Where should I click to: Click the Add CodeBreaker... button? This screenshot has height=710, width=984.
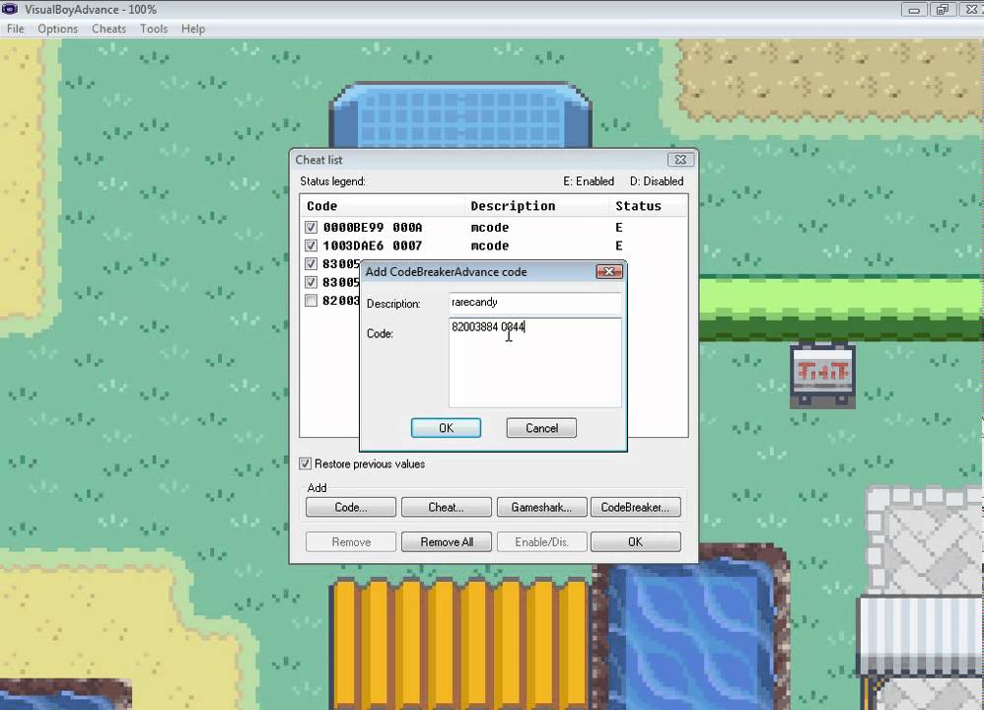pos(635,507)
